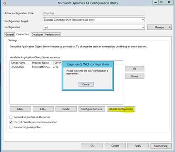
Task: Click the application icon in title bar
Action: pos(4,3)
